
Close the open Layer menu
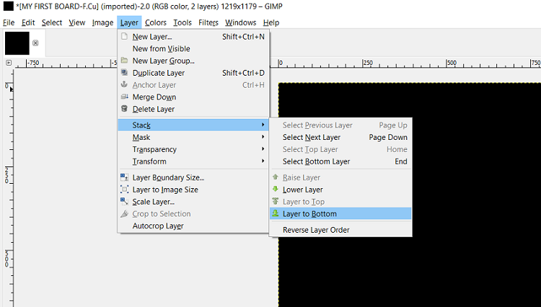[x=129, y=23]
